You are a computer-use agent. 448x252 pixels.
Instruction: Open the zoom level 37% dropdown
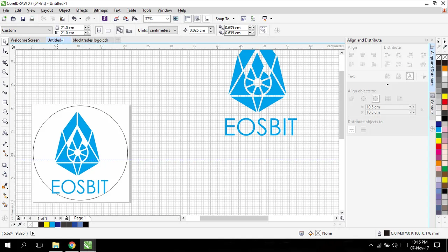click(x=168, y=19)
